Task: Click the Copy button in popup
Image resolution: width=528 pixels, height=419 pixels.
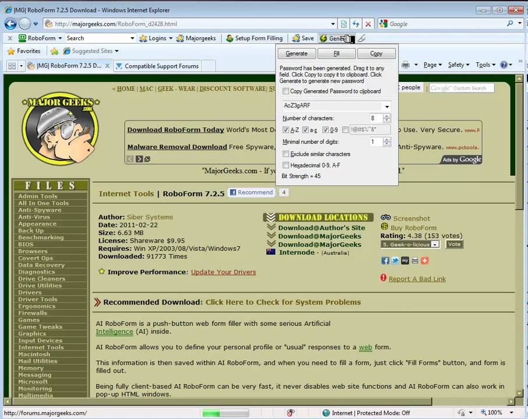Action: pyautogui.click(x=376, y=54)
